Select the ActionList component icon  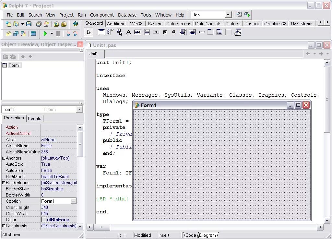pos(238,32)
